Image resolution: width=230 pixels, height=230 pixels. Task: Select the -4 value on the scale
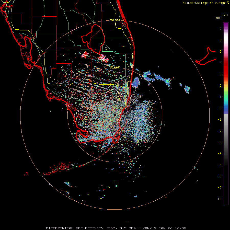[220, 154]
